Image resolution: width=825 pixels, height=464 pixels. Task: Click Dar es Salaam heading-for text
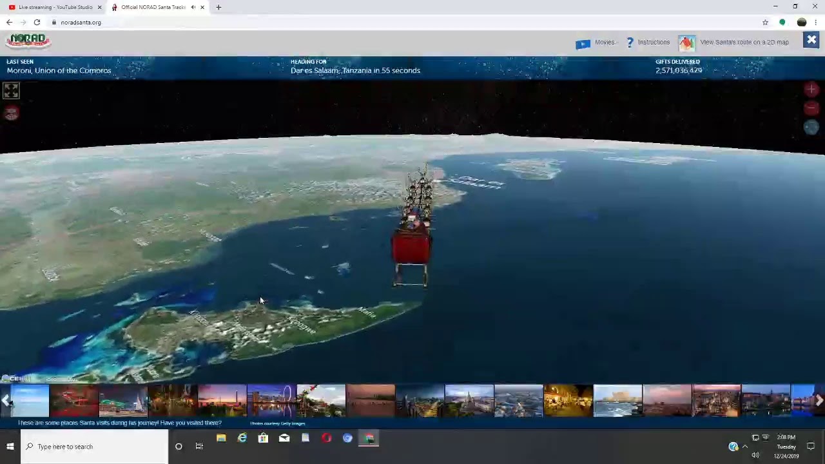pos(355,71)
